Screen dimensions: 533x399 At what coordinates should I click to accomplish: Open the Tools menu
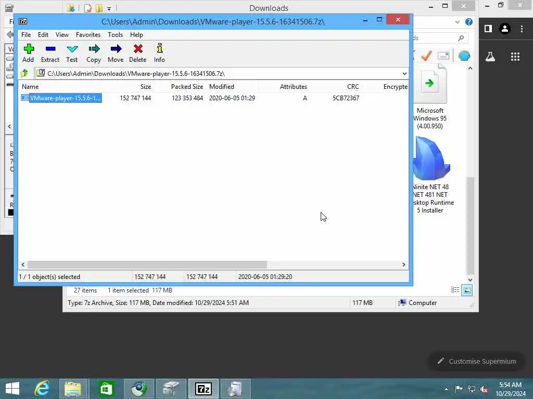[x=115, y=35]
